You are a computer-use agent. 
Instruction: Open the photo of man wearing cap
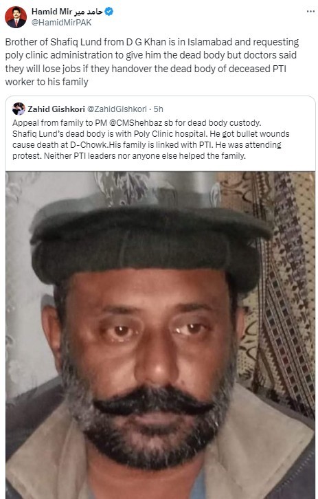(x=160, y=335)
